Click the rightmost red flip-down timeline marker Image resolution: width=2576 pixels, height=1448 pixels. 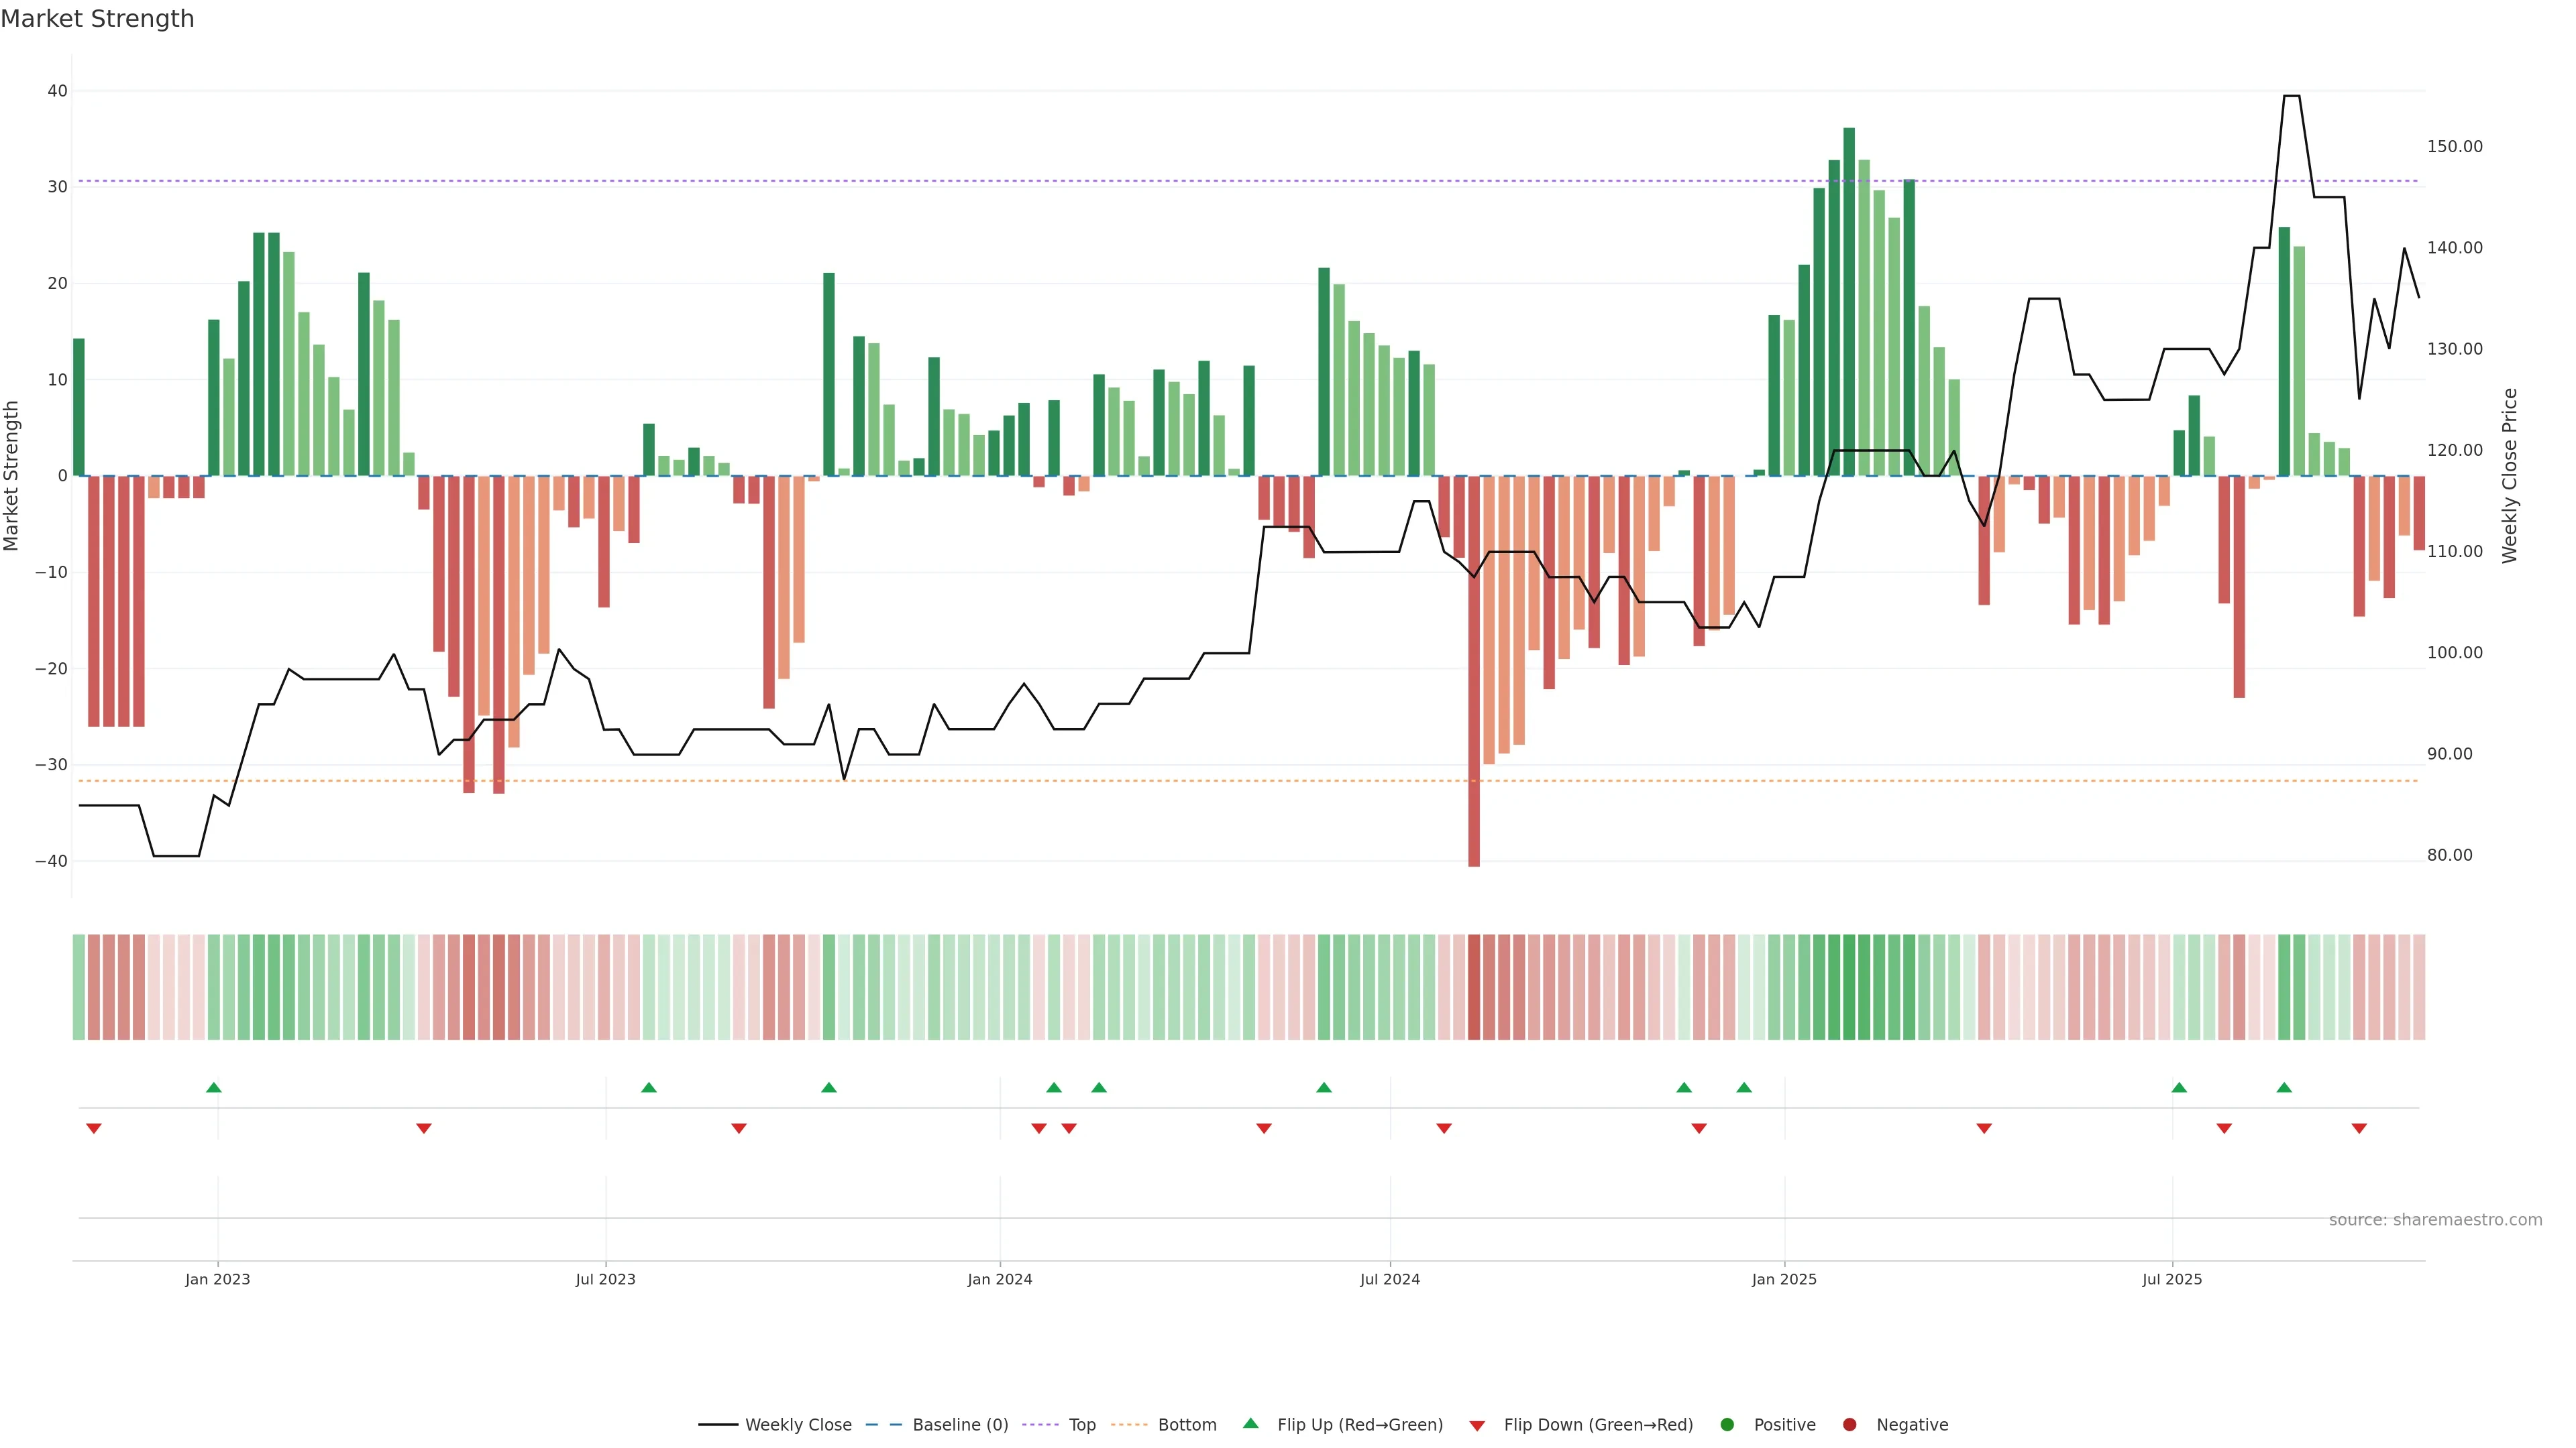pos(2359,1128)
